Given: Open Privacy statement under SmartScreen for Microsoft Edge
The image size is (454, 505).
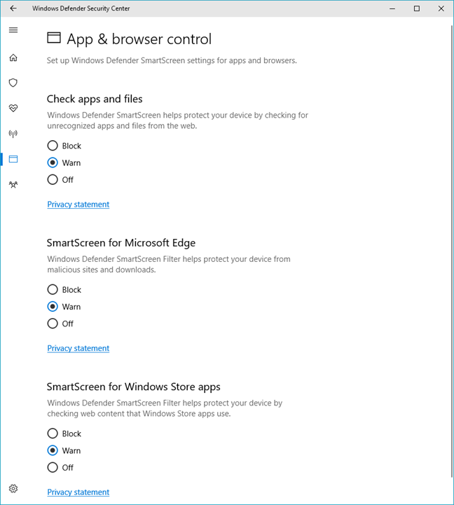Looking at the screenshot, I should [x=78, y=348].
